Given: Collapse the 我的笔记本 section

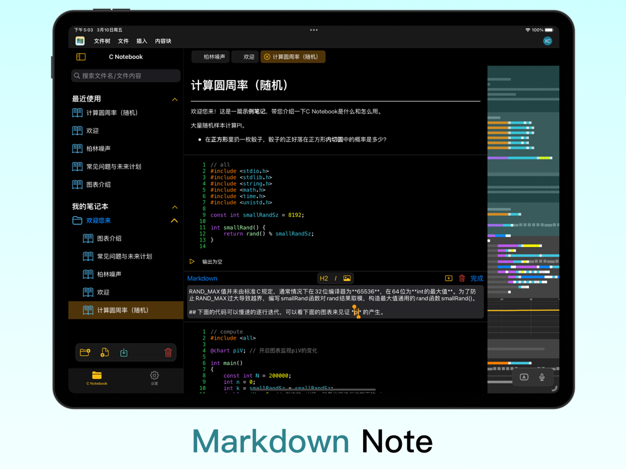Looking at the screenshot, I should 175,207.
